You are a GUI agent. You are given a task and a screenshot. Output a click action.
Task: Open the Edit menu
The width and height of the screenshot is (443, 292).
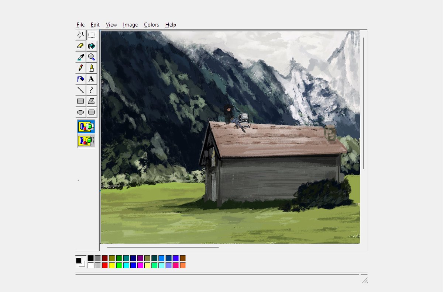tap(95, 25)
